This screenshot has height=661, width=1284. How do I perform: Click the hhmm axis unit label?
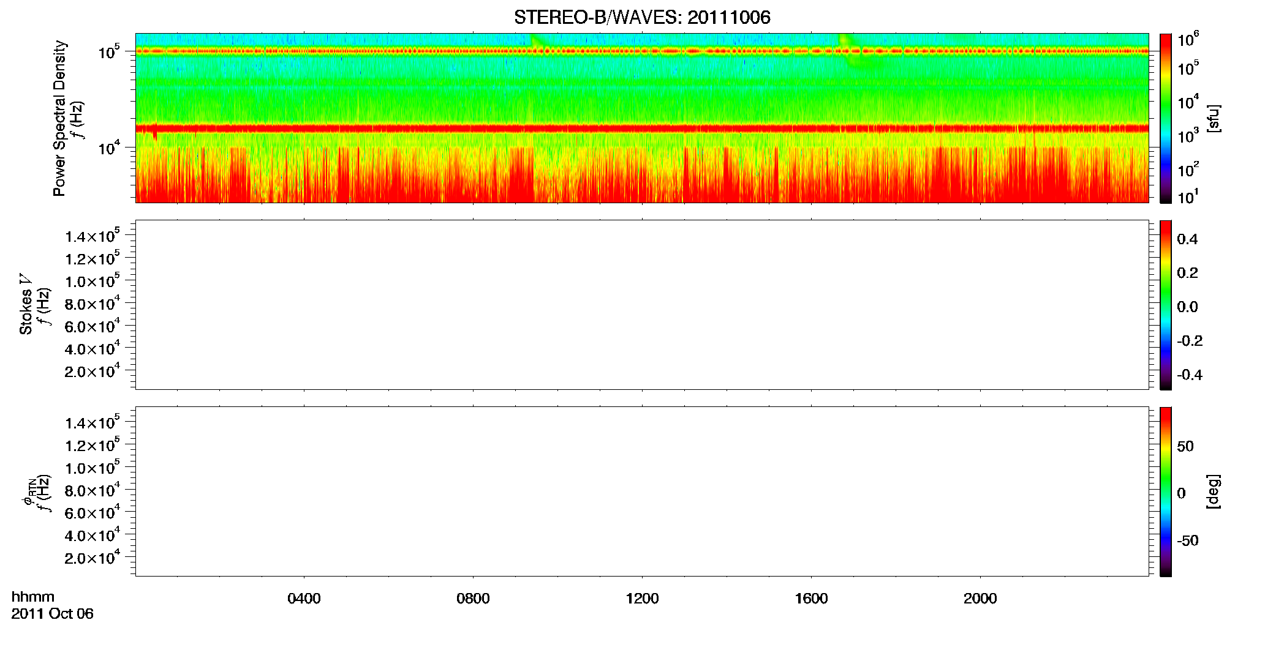pos(33,597)
